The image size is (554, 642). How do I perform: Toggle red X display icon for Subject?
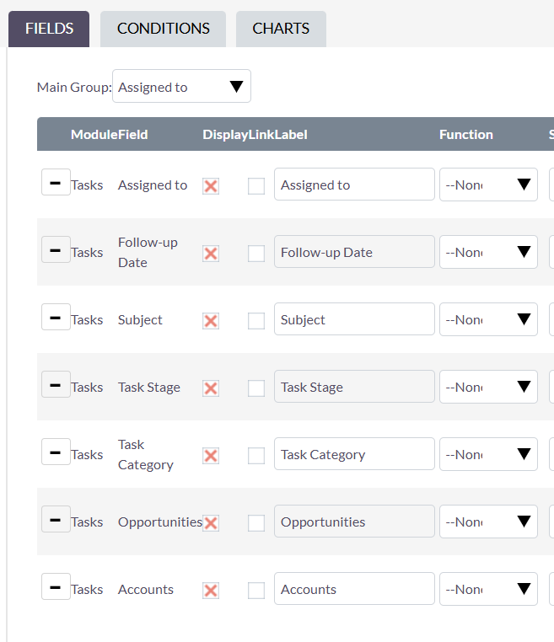(x=211, y=321)
